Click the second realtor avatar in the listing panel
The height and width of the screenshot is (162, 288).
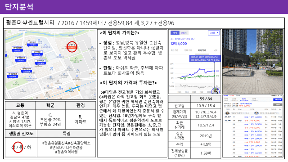coord(256,113)
